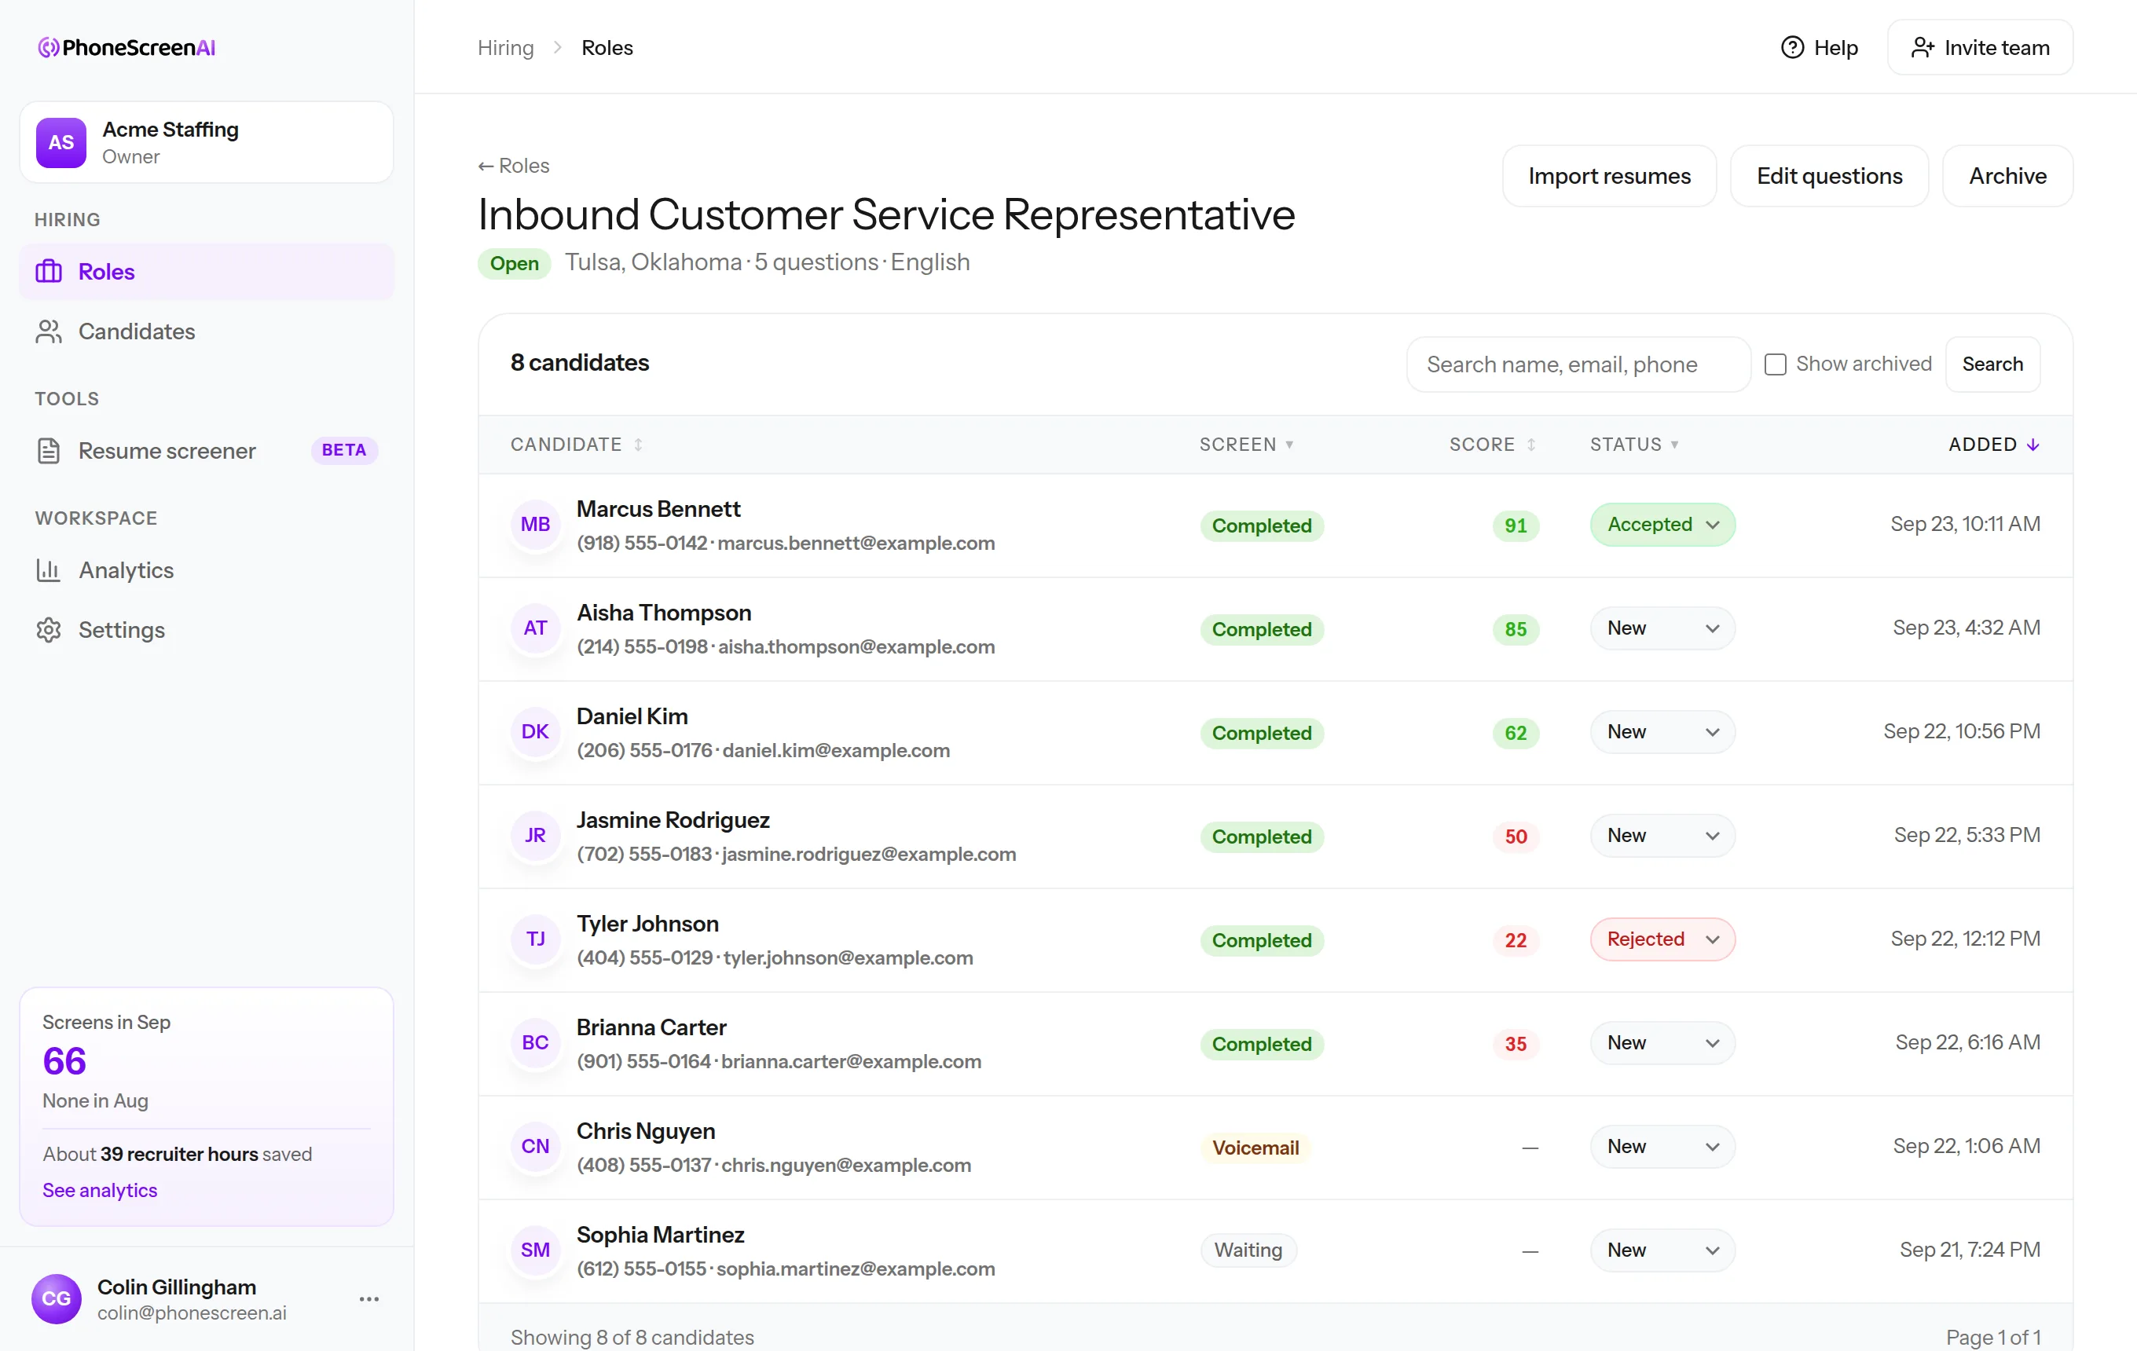Click the Search button
Screen dimensions: 2137x1351
[1992, 364]
